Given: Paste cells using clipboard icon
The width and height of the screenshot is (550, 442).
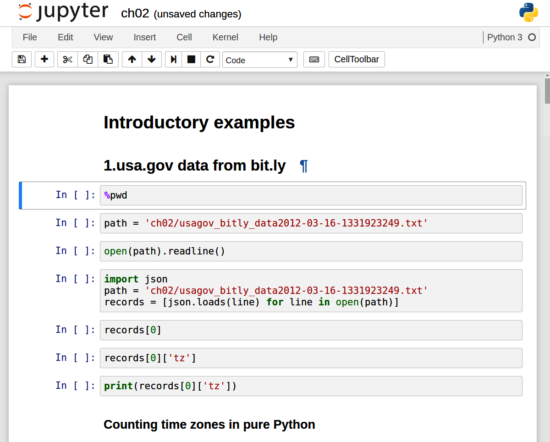Looking at the screenshot, I should click(x=108, y=60).
